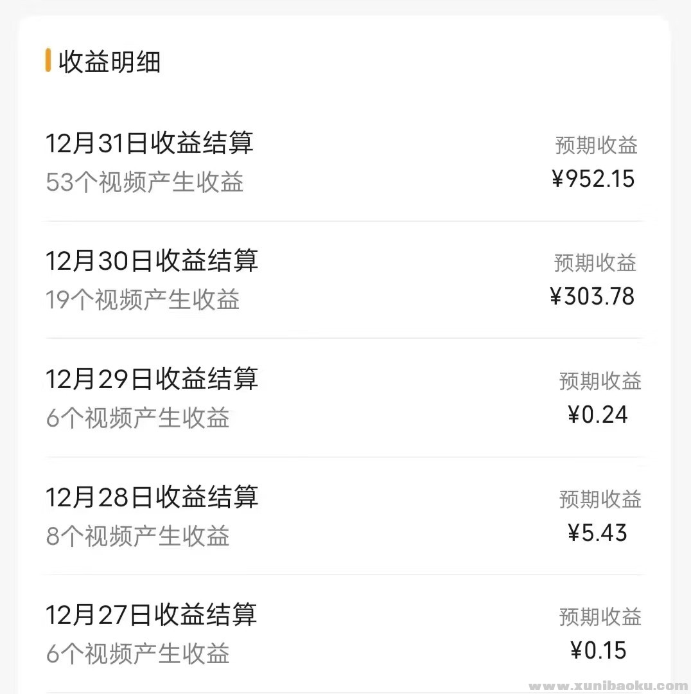691x694 pixels.
Task: Tap the ¥0.24 earnings amount
Action: point(597,415)
